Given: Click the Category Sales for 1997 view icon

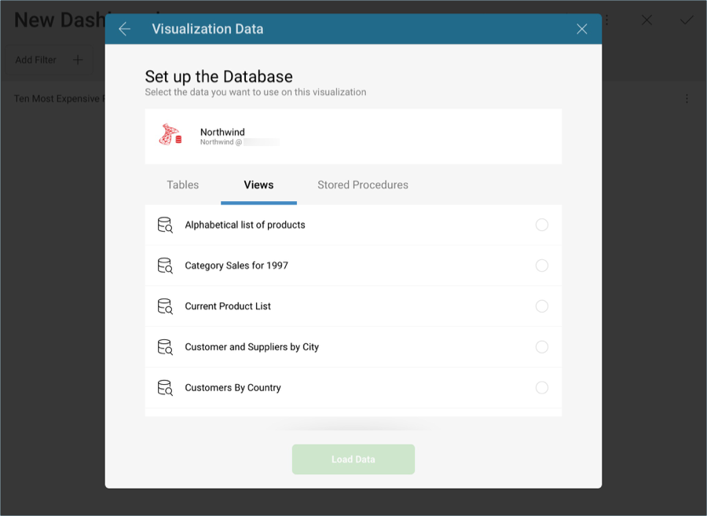Looking at the screenshot, I should coord(165,265).
